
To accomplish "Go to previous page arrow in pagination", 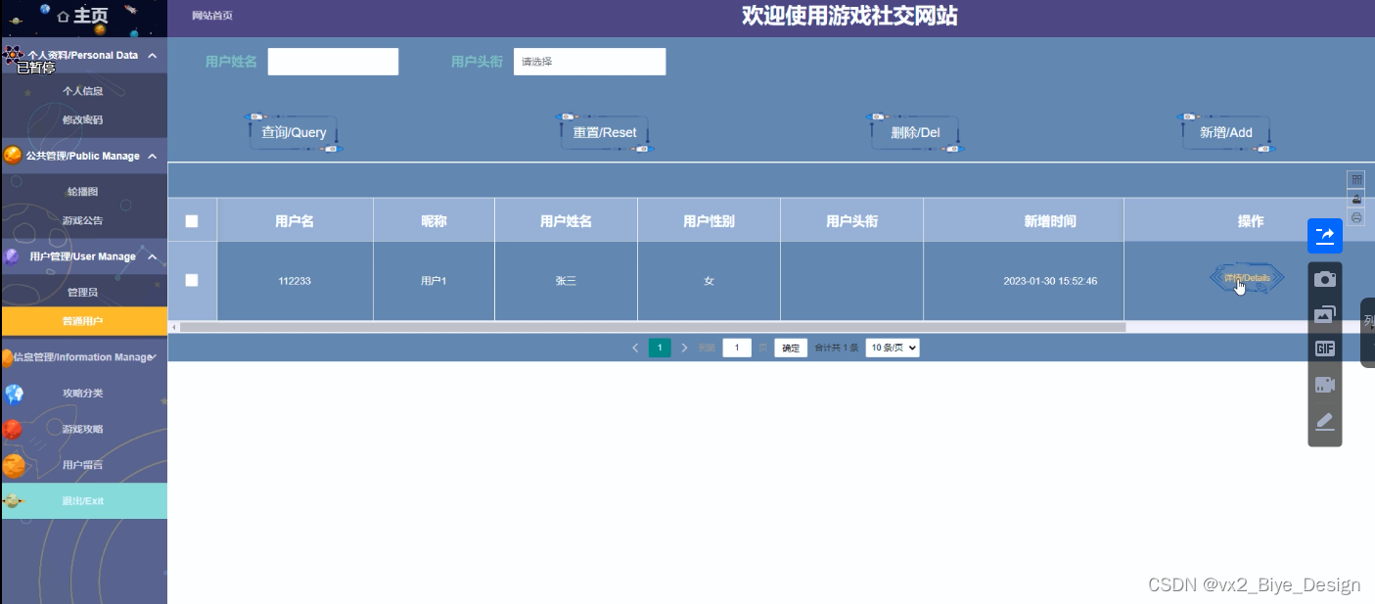I will pos(635,348).
